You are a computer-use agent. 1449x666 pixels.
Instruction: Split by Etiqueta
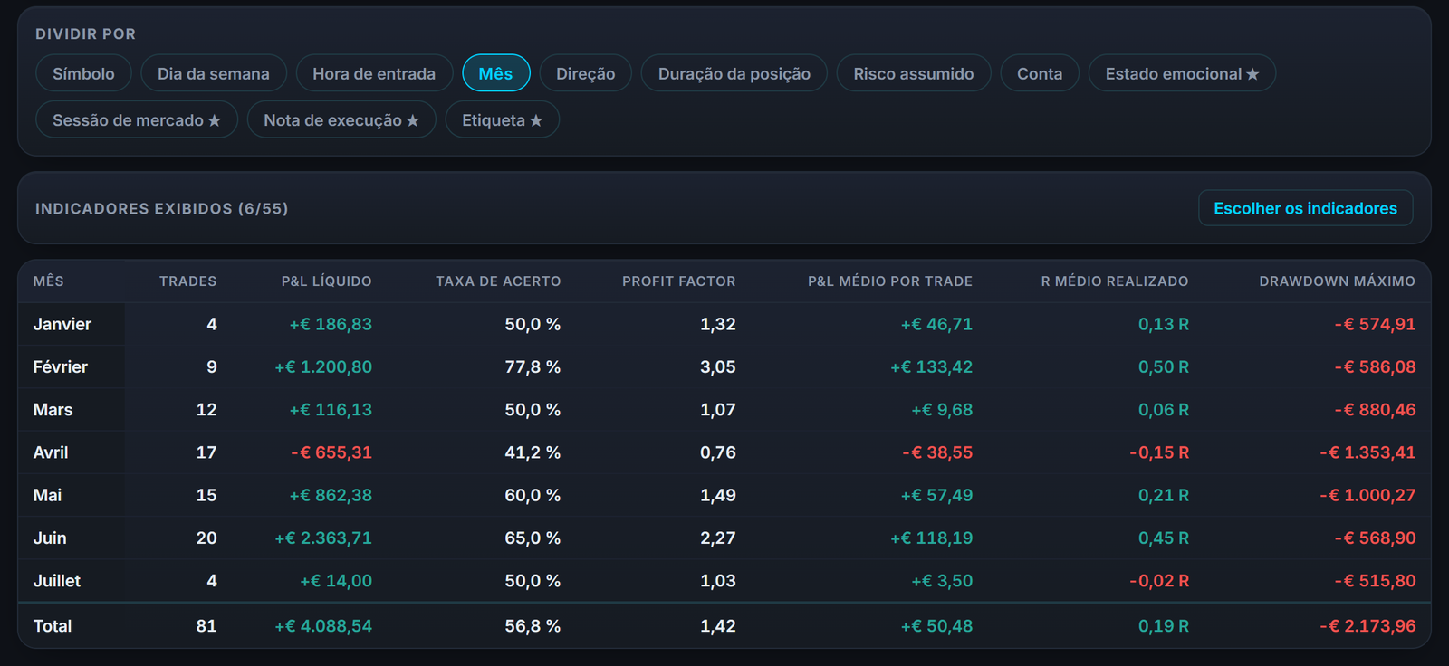click(502, 119)
